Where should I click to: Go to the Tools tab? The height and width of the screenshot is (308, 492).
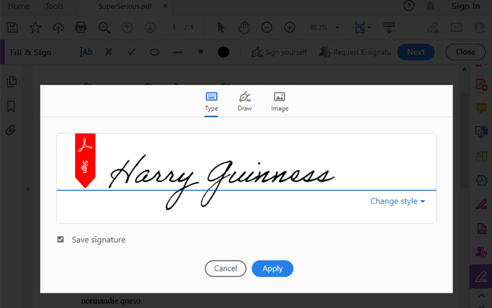(54, 6)
